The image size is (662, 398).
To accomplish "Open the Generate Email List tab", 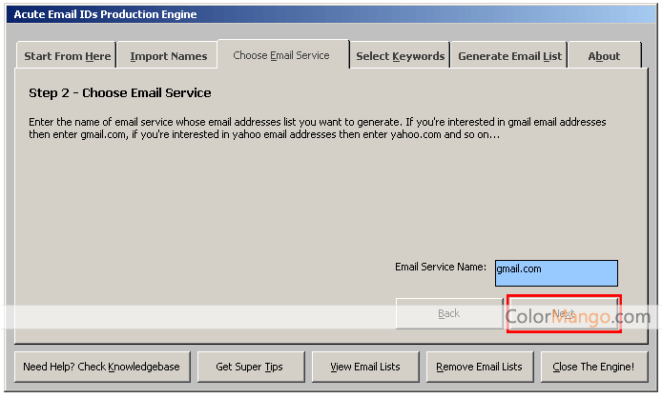I will tap(509, 56).
